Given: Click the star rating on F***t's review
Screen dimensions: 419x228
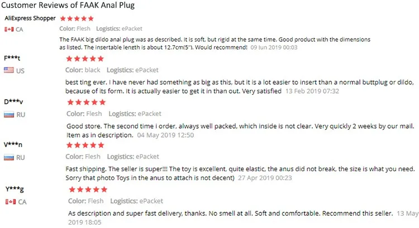Looking at the screenshot, I should click(x=85, y=58).
